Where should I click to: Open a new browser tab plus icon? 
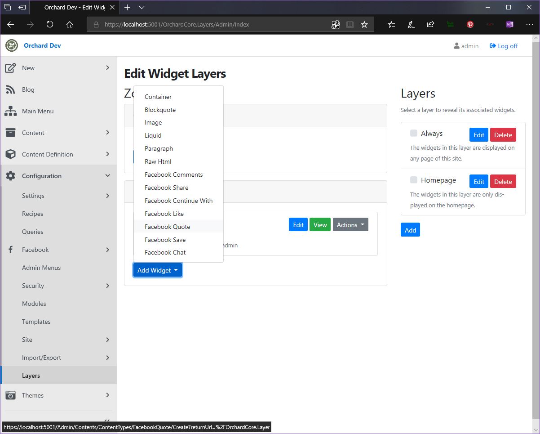[127, 7]
